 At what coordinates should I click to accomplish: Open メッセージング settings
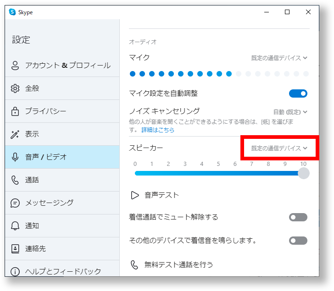point(62,203)
